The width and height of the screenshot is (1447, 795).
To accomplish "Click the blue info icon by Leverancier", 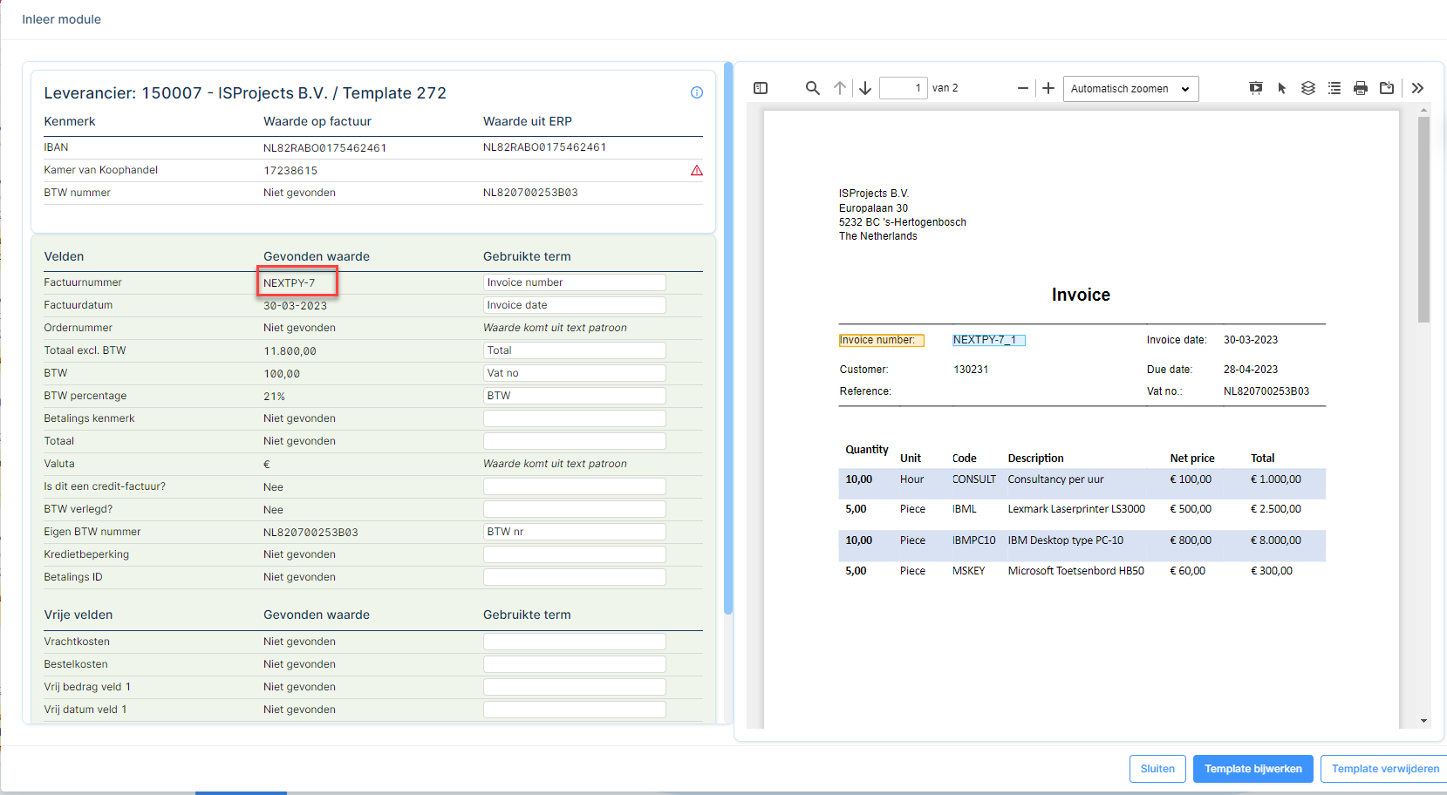I will (697, 92).
